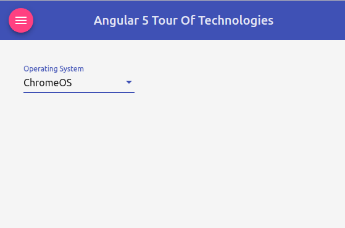345x228 pixels.
Task: Click the small blue triangle next to ChromeOS
Action: (x=129, y=83)
